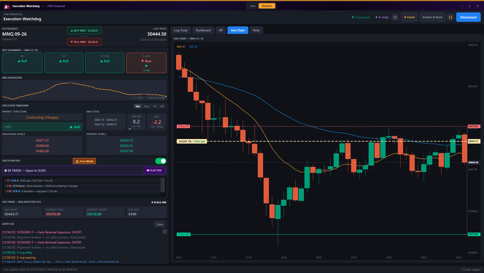Toggle the Execution Pro switch off
Viewport: 484px width, 273px height.
(161, 161)
